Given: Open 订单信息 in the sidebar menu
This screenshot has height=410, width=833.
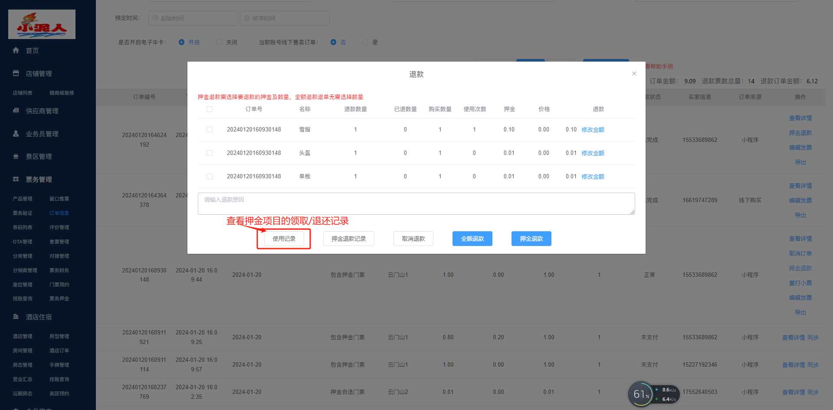Looking at the screenshot, I should pos(59,213).
